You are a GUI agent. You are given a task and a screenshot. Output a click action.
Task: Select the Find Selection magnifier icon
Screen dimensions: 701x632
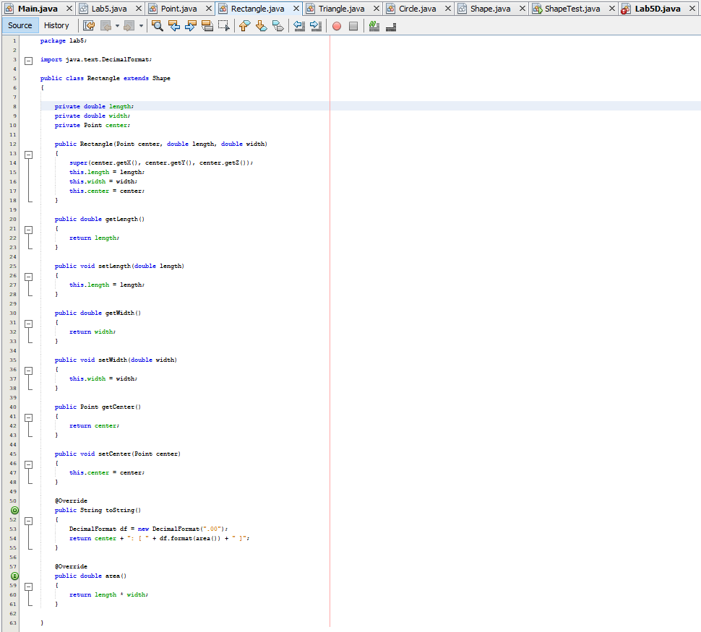(x=158, y=25)
